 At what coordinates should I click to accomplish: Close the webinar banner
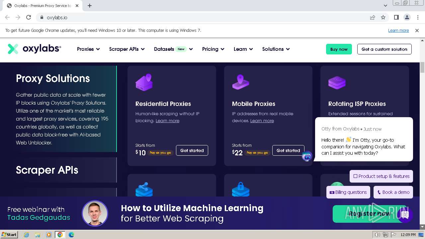pyautogui.click(x=405, y=215)
